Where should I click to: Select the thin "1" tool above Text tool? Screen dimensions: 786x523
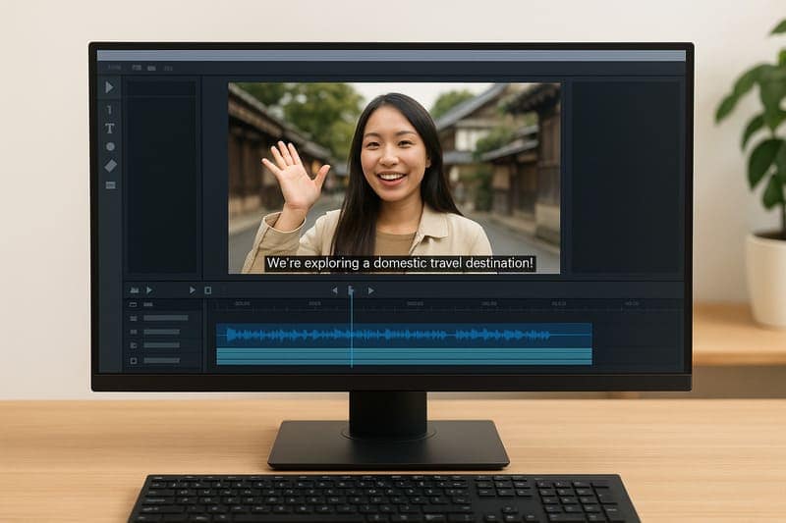(x=110, y=110)
